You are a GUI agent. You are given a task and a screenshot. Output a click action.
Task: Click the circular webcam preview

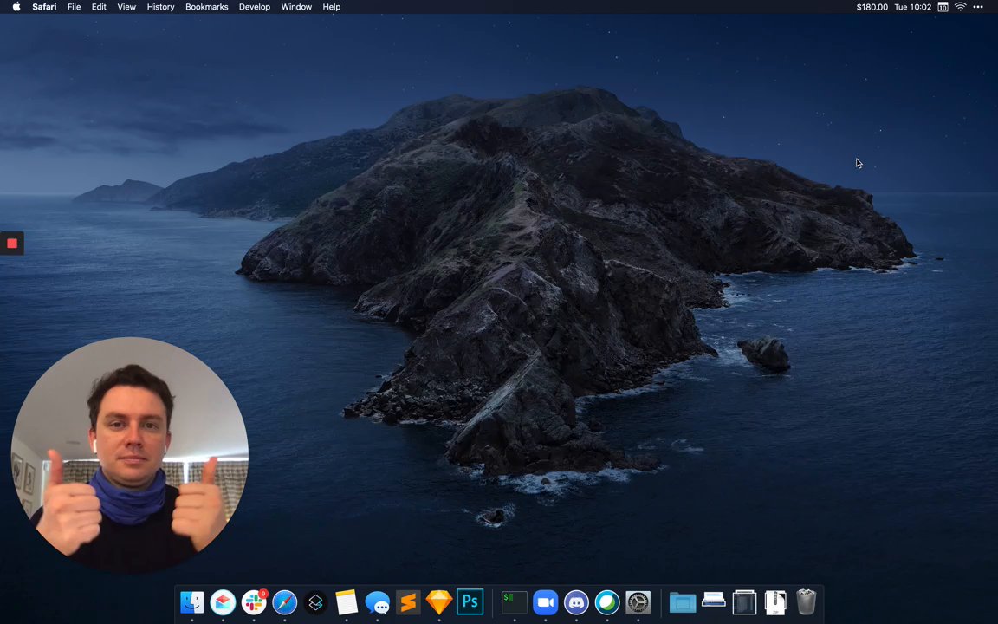click(130, 455)
